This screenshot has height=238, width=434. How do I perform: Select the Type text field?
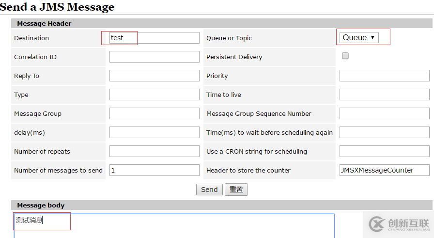click(154, 95)
